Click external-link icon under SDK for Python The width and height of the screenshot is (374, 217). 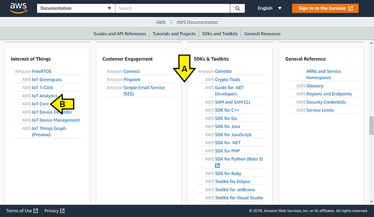(217, 166)
